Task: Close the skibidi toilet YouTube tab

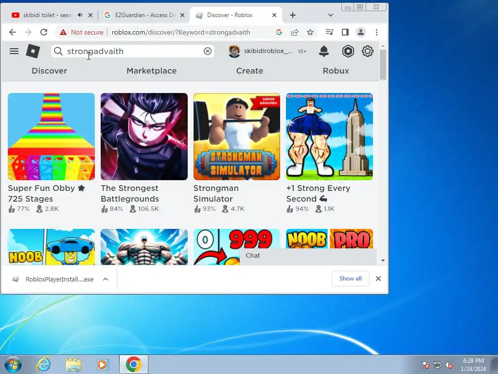Action: [90, 15]
